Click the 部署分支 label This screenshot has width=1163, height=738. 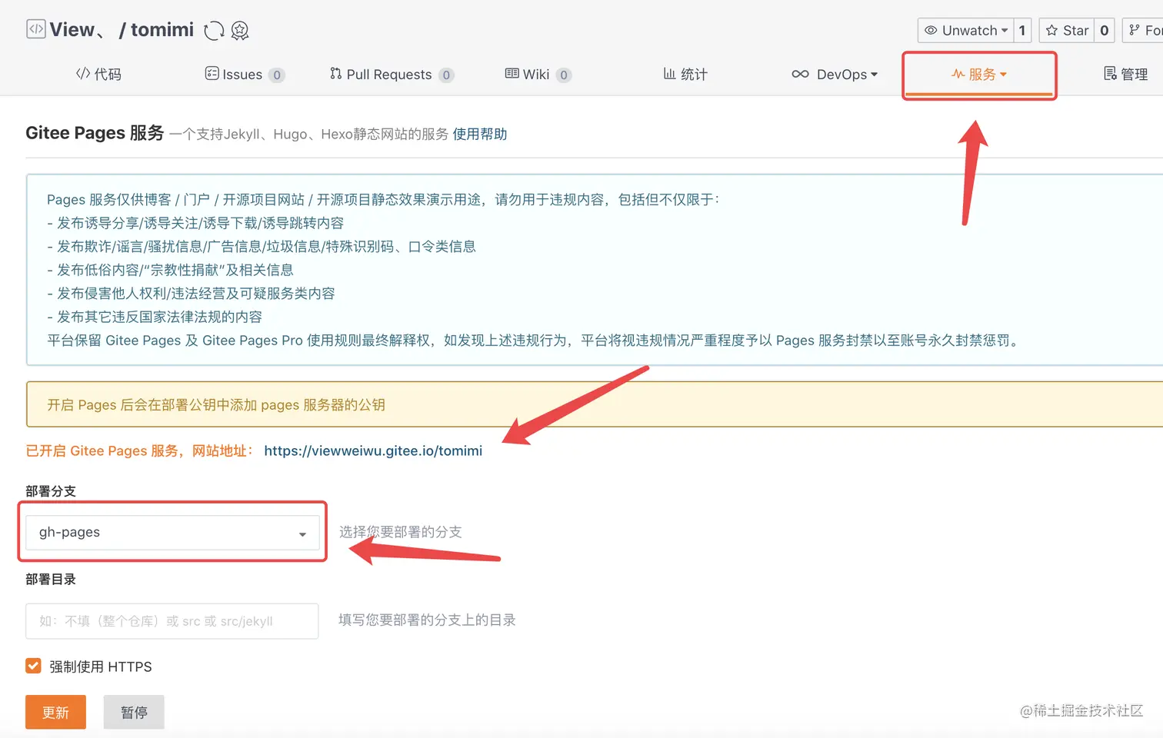click(x=51, y=491)
